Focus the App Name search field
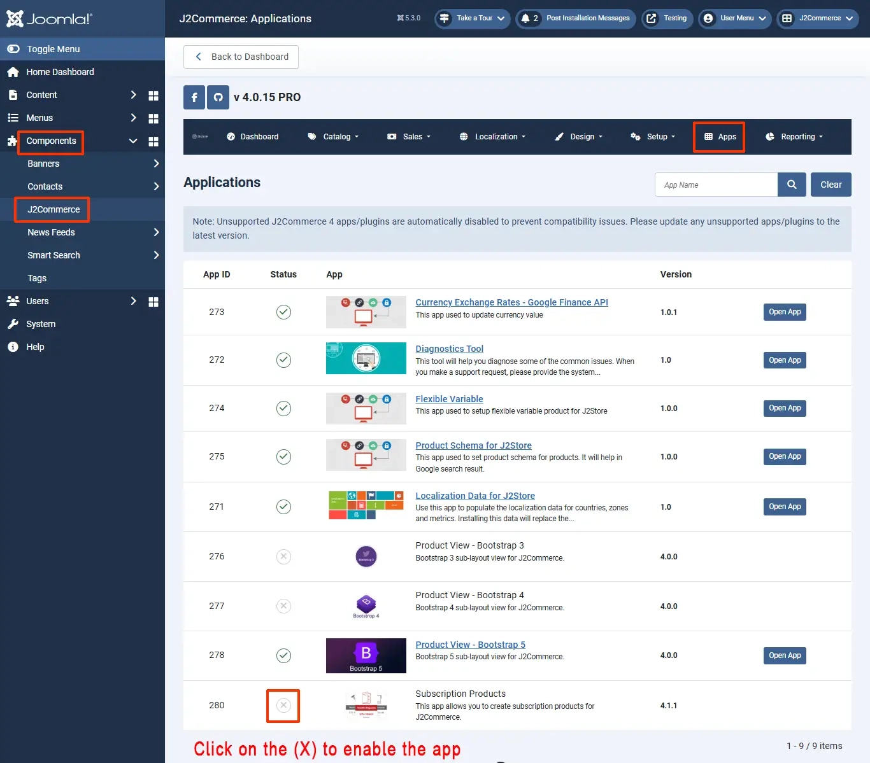870x763 pixels. 716,185
